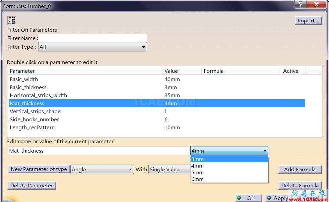Screen dimensions: 329x202
Task: Select the Horizontal_strips_width parameter row
Action: [x=157, y=95]
